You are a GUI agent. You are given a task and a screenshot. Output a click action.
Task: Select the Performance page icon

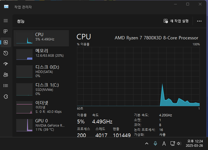point(6,42)
